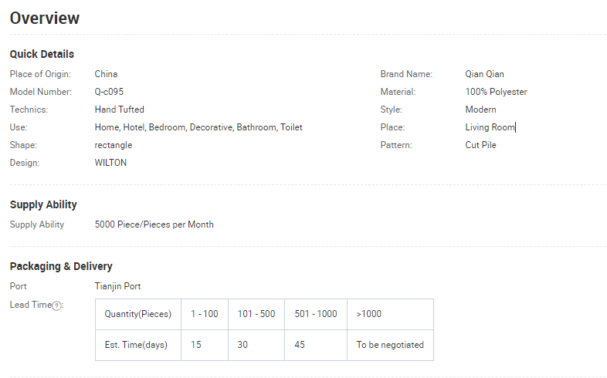The image size is (607, 378).
Task: Click the Lead Time help question icon
Action: (x=56, y=305)
